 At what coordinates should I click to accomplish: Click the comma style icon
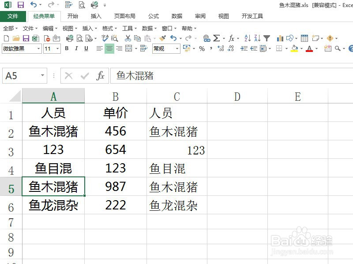(x=211, y=48)
